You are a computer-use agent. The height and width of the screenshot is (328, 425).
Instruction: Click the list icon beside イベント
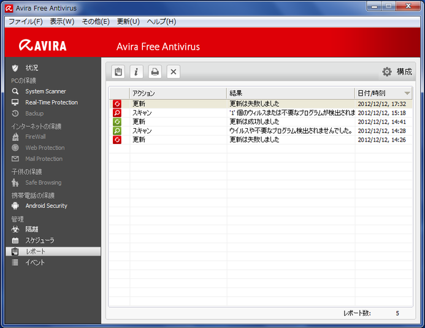click(15, 262)
